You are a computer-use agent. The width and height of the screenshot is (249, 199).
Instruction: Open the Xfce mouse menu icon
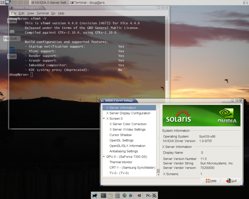[95, 195]
